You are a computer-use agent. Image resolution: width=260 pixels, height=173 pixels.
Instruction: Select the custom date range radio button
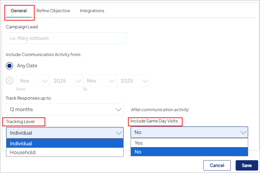pyautogui.click(x=10, y=81)
